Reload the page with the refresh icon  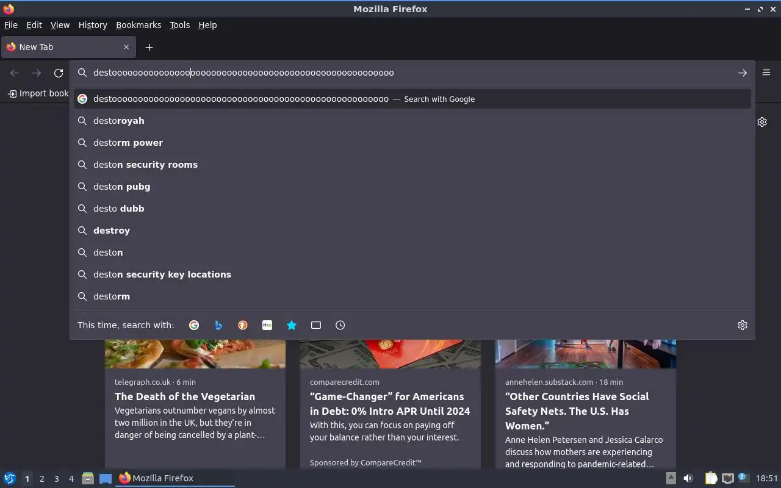[59, 73]
